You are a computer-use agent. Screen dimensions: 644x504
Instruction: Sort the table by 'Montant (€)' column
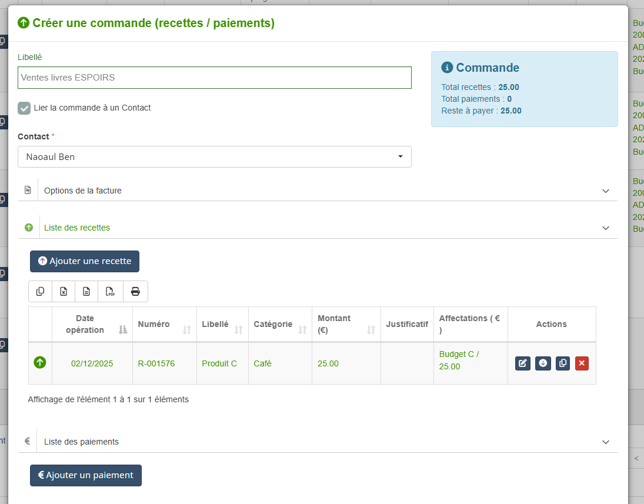tap(346, 324)
